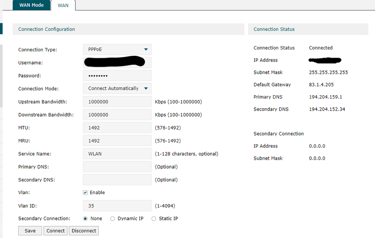Screen dimensions: 375x238
Task: Focus the Downstream Bandwidth field
Action: (117, 115)
